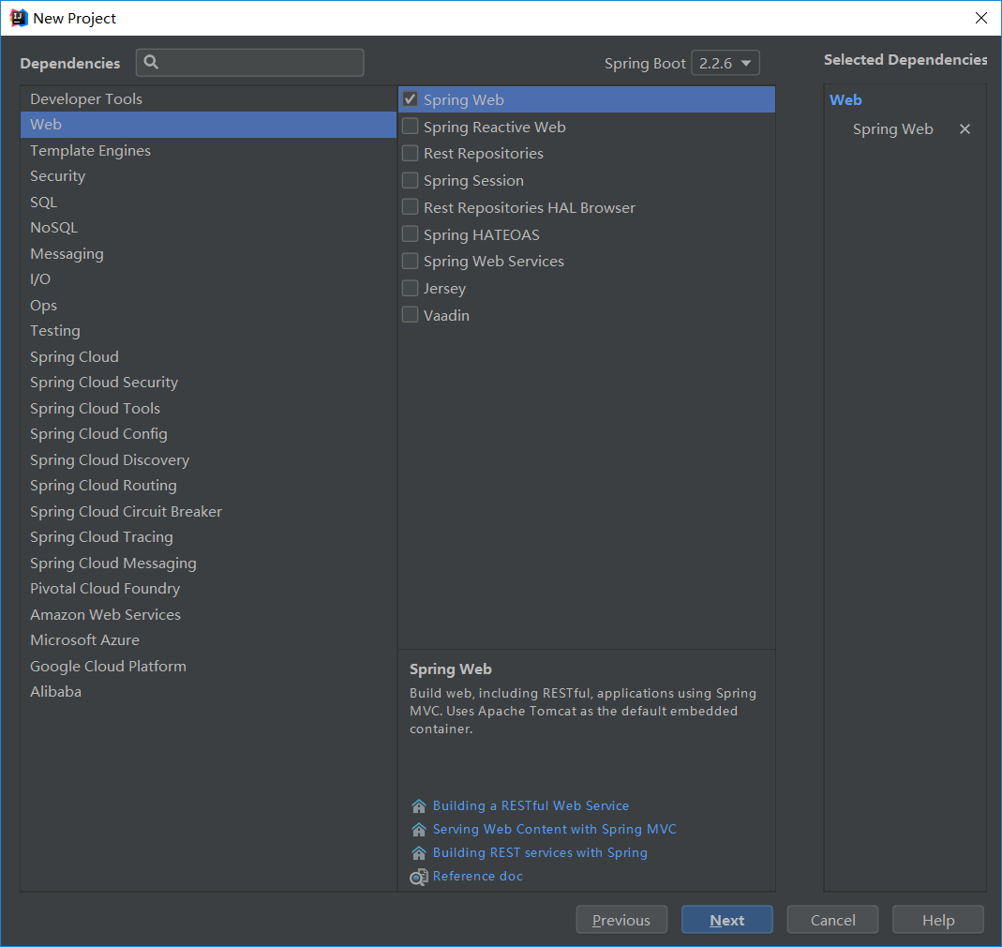Open Google Cloud Platform category
This screenshot has height=947, width=1002.
pyautogui.click(x=208, y=667)
